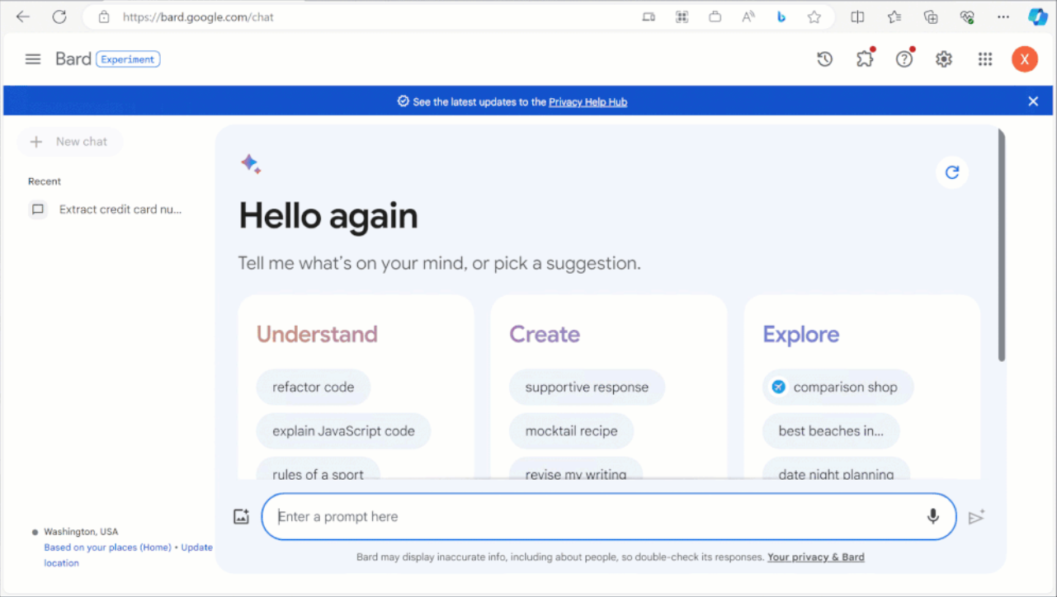Viewport: 1057px width, 597px height.
Task: Select the supportive response suggestion
Action: coord(587,387)
